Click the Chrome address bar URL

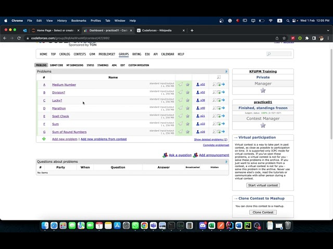click(x=70, y=38)
